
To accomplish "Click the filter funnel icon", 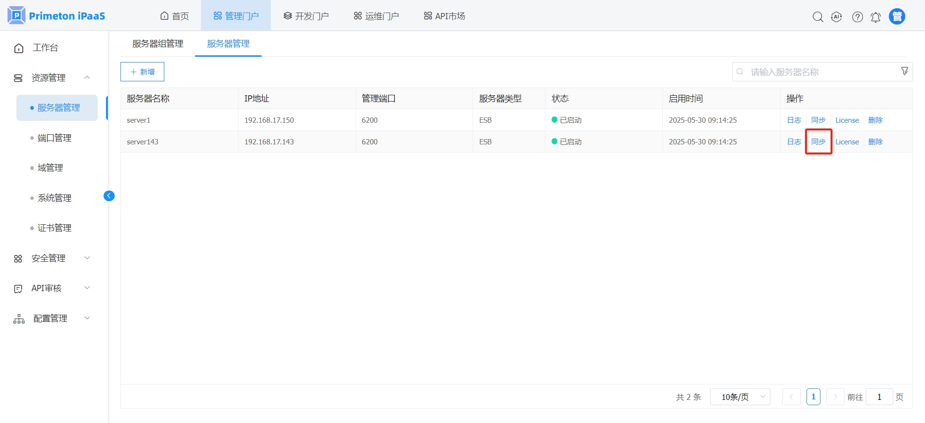I will 905,71.
